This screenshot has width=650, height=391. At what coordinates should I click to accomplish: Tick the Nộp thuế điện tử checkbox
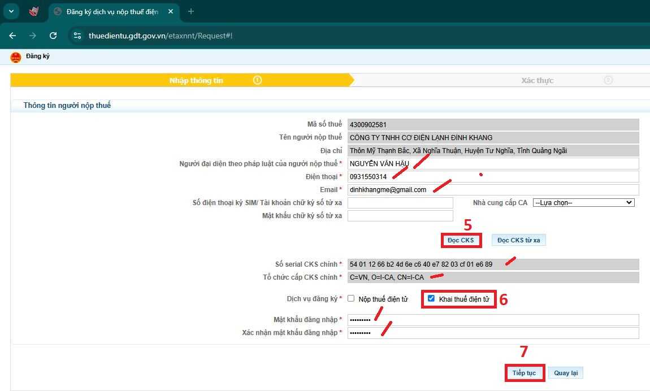pyautogui.click(x=351, y=298)
